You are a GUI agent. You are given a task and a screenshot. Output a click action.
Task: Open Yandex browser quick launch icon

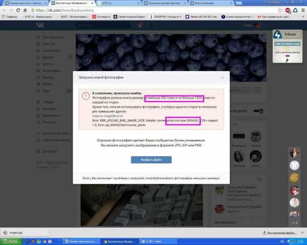[x=50, y=241]
